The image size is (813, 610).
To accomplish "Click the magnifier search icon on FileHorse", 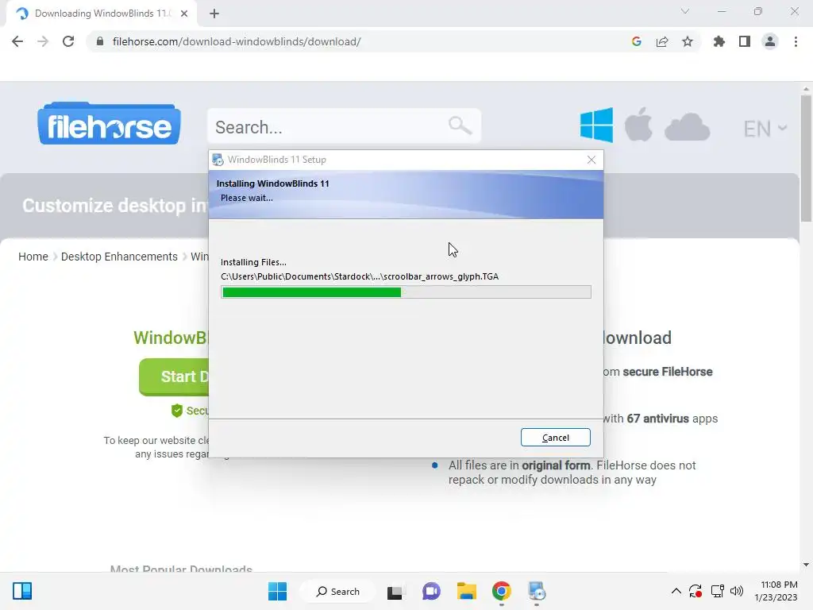I will [460, 125].
